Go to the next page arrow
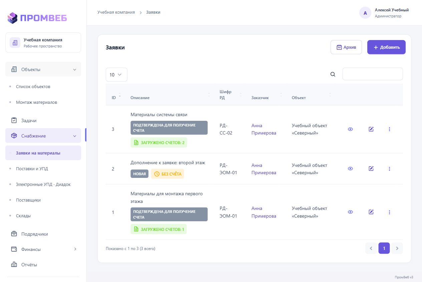 coord(397,248)
